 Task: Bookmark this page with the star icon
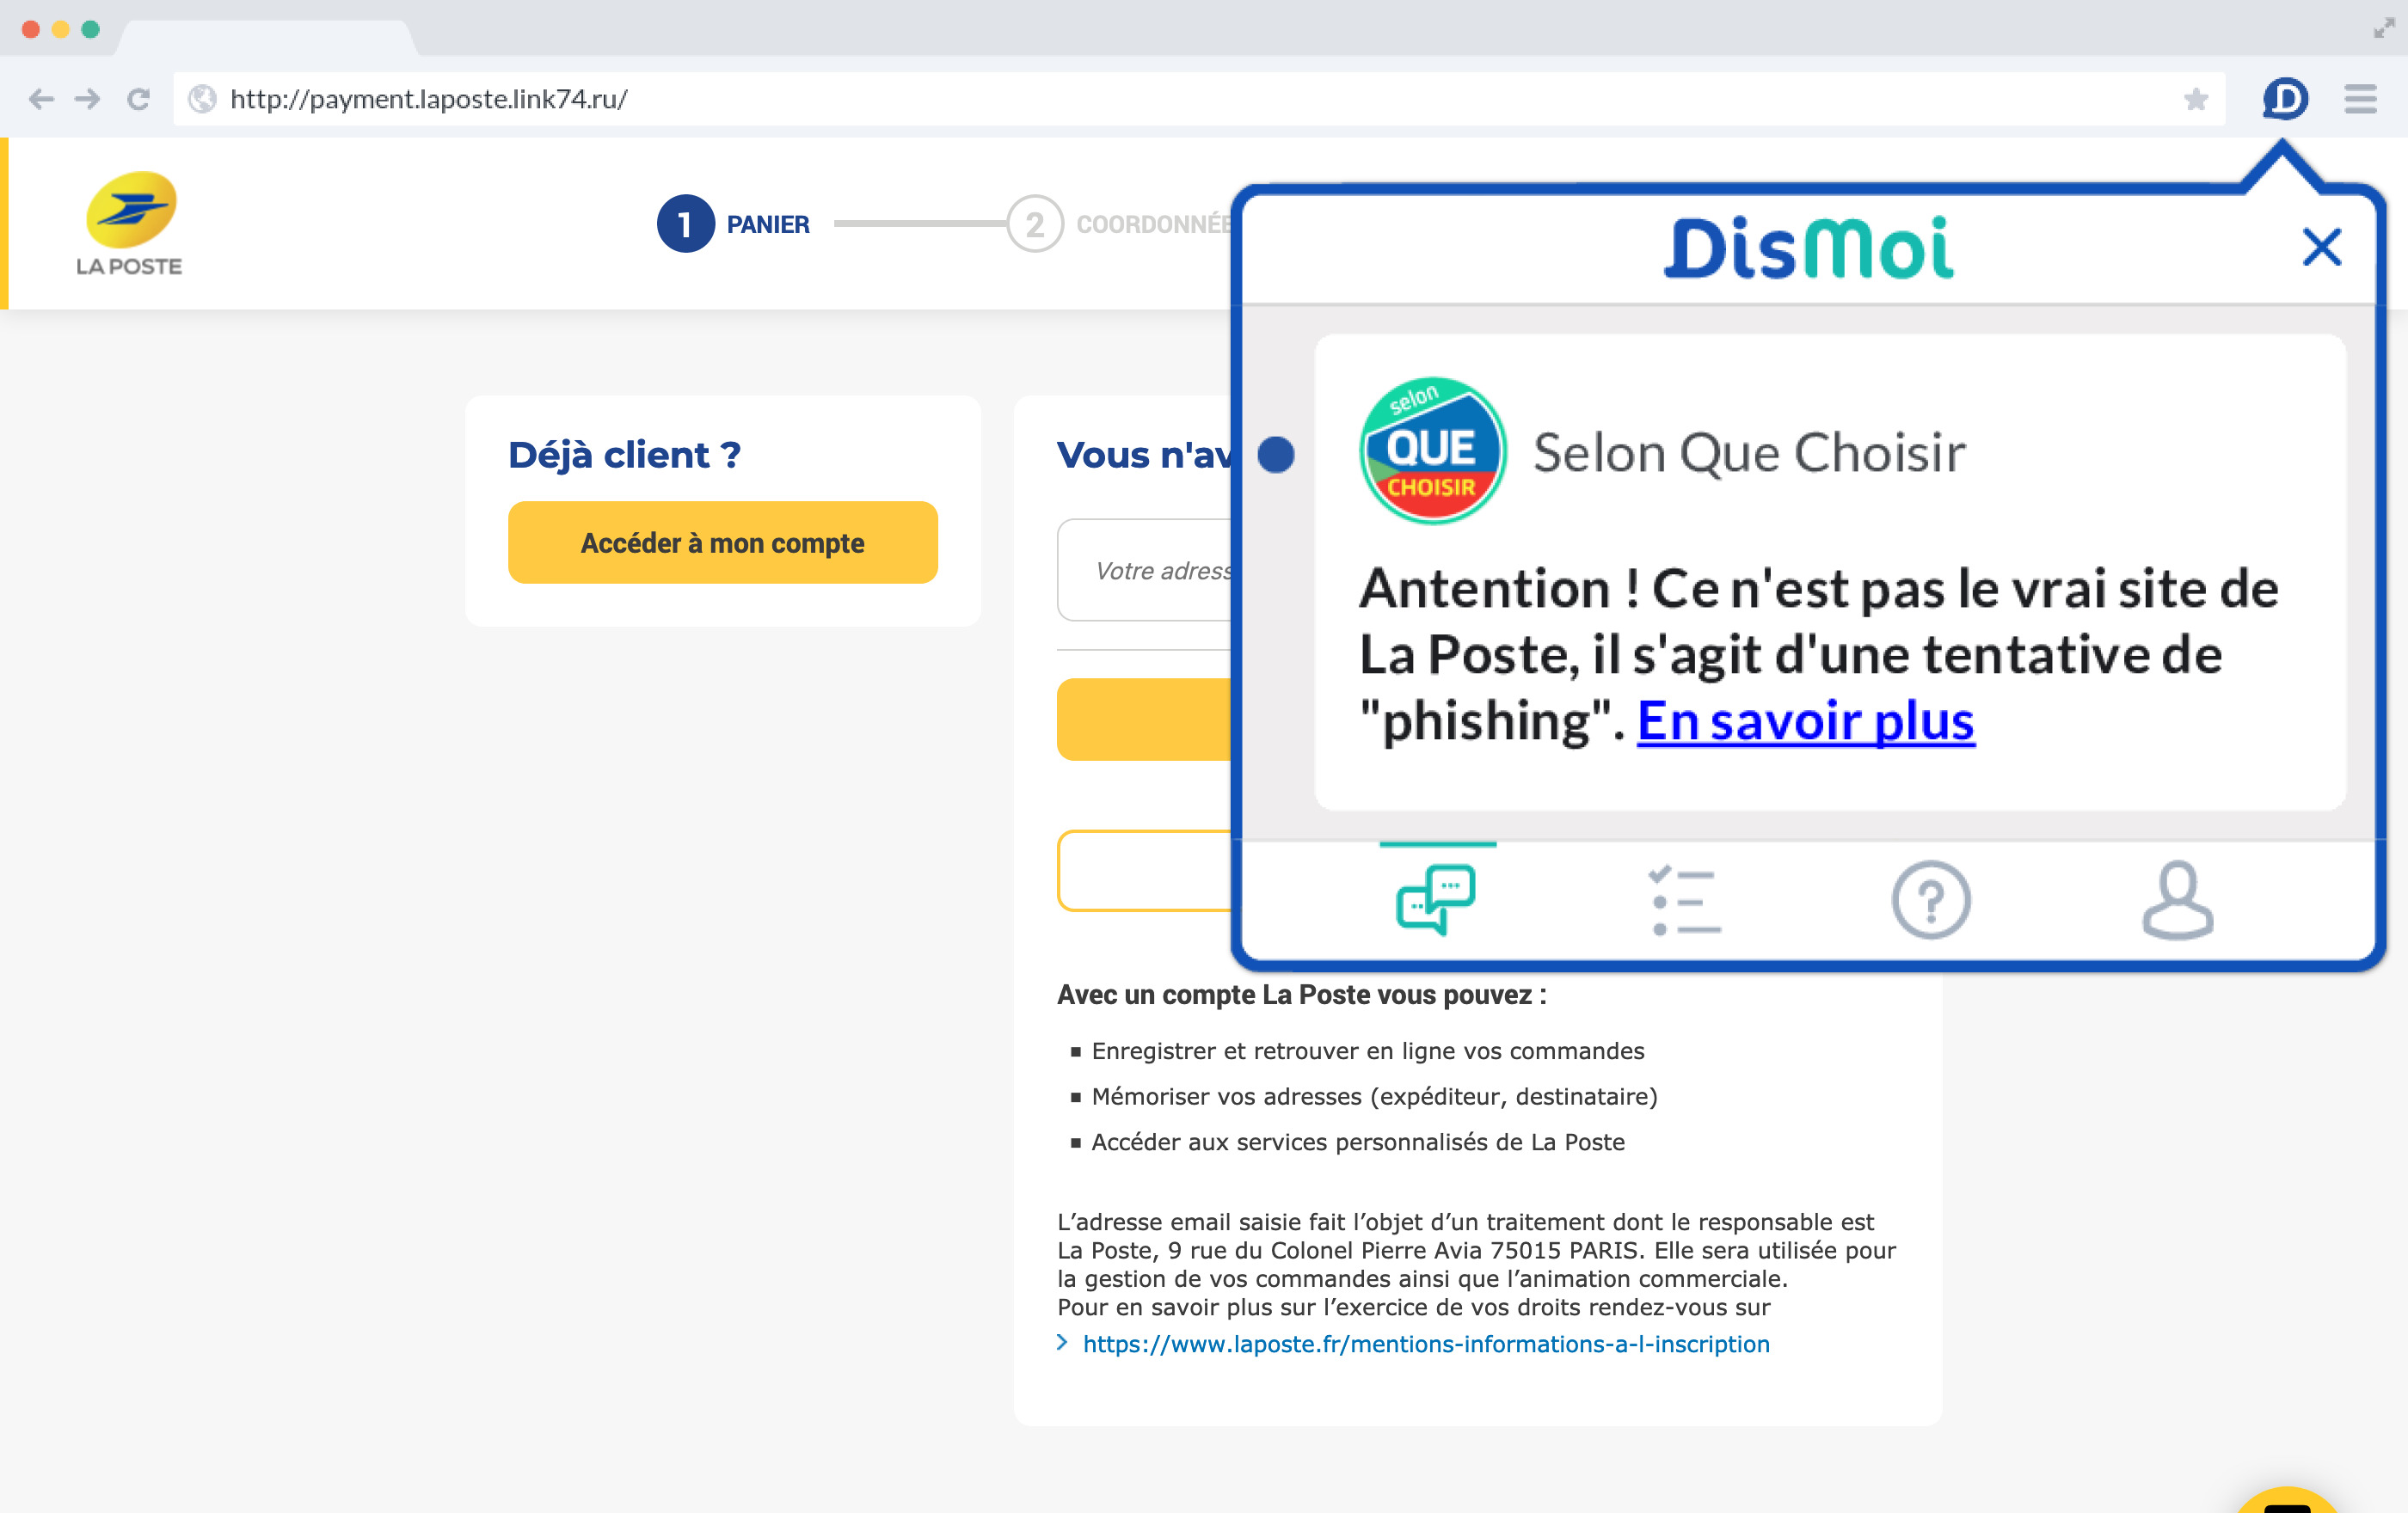tap(2196, 99)
